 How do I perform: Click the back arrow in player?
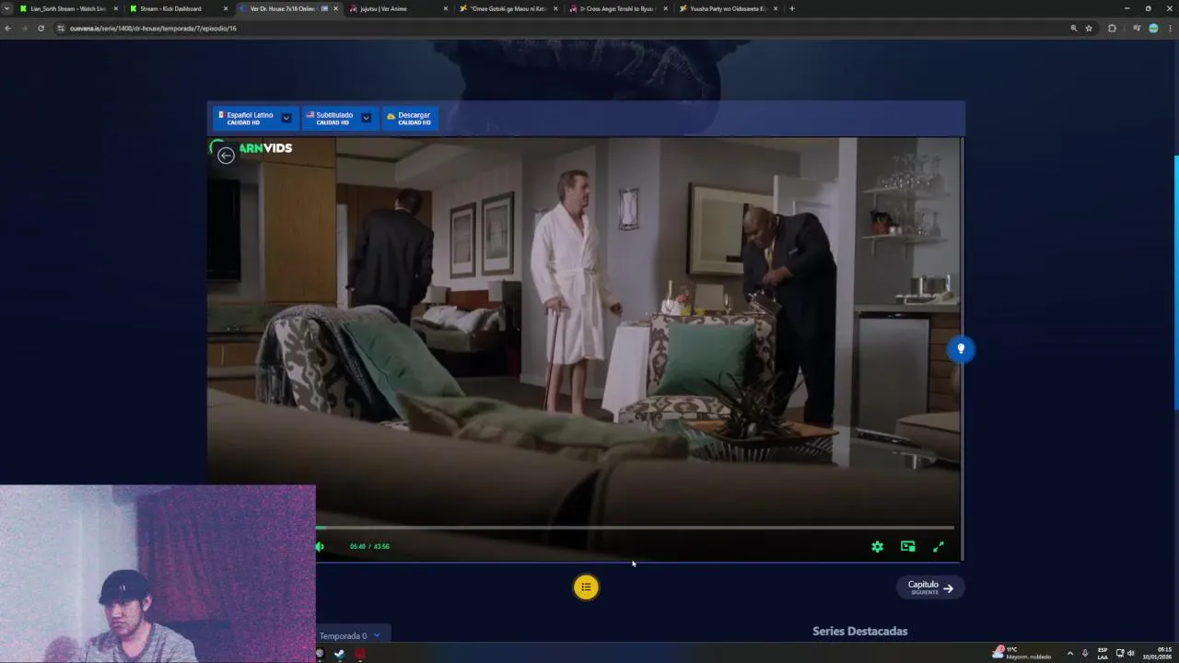pyautogui.click(x=226, y=155)
